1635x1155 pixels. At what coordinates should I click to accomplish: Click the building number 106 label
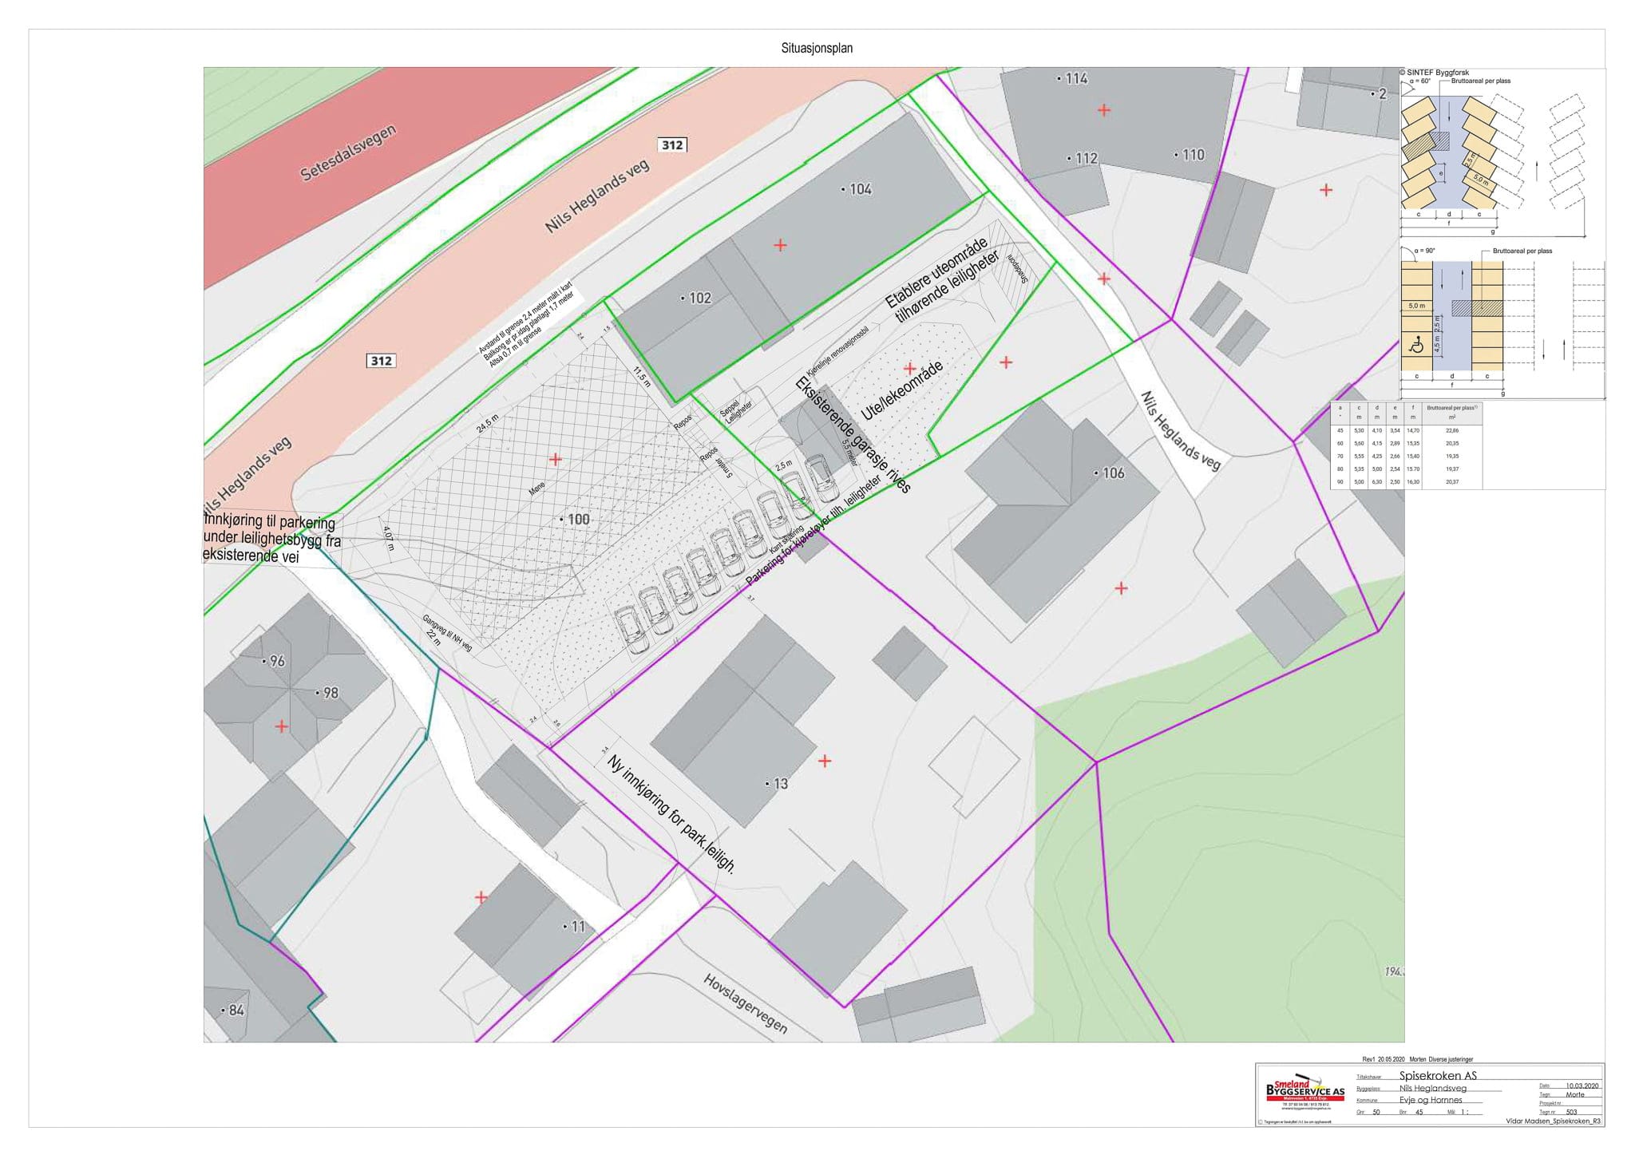pyautogui.click(x=1112, y=473)
